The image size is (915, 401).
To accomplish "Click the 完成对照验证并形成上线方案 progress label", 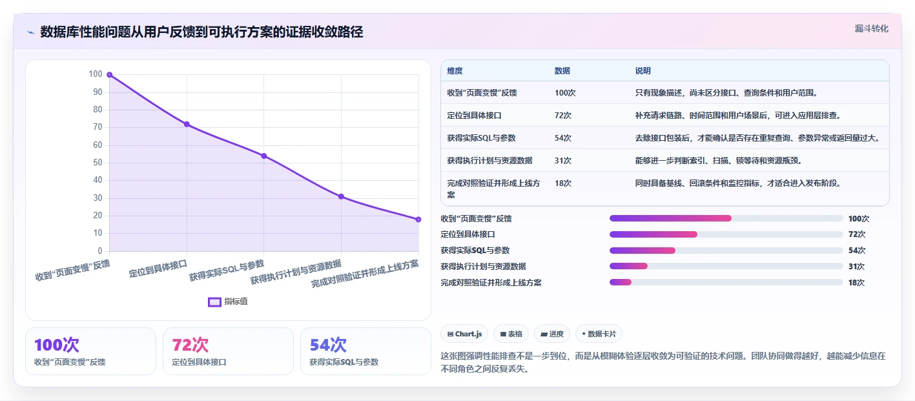I will coord(491,283).
